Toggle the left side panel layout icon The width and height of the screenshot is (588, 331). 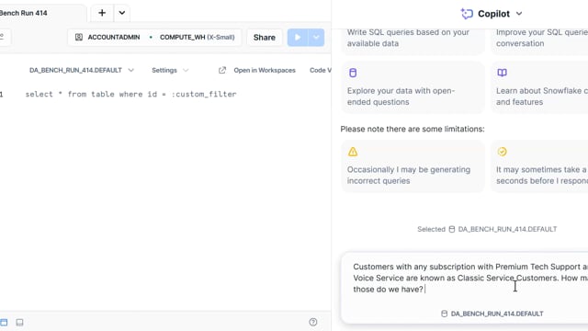(4, 323)
